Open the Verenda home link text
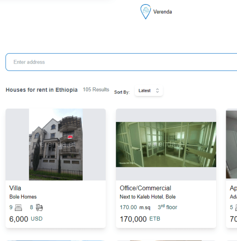This screenshot has width=237, height=241. pos(162,12)
